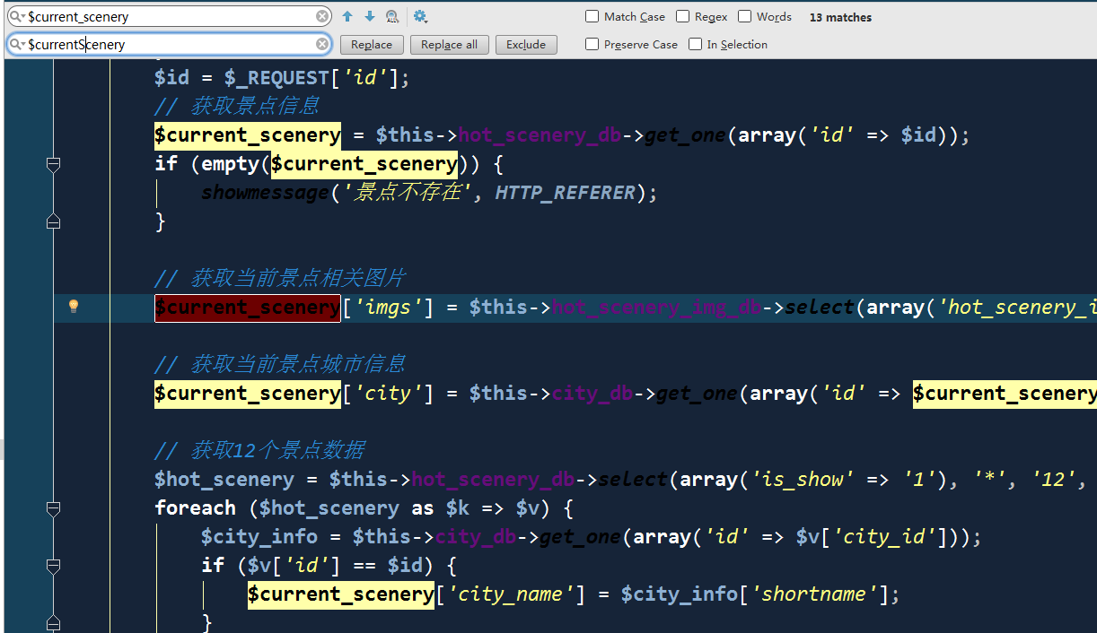The image size is (1097, 633).
Task: Clear the $current_scenery search field
Action: click(x=322, y=16)
